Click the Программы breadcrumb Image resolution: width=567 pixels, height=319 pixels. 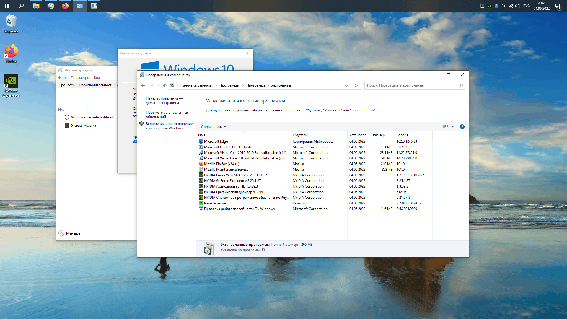[229, 85]
